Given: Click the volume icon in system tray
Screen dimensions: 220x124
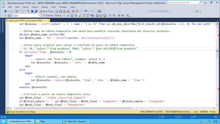Looking at the screenshot, I should [x=205, y=122].
